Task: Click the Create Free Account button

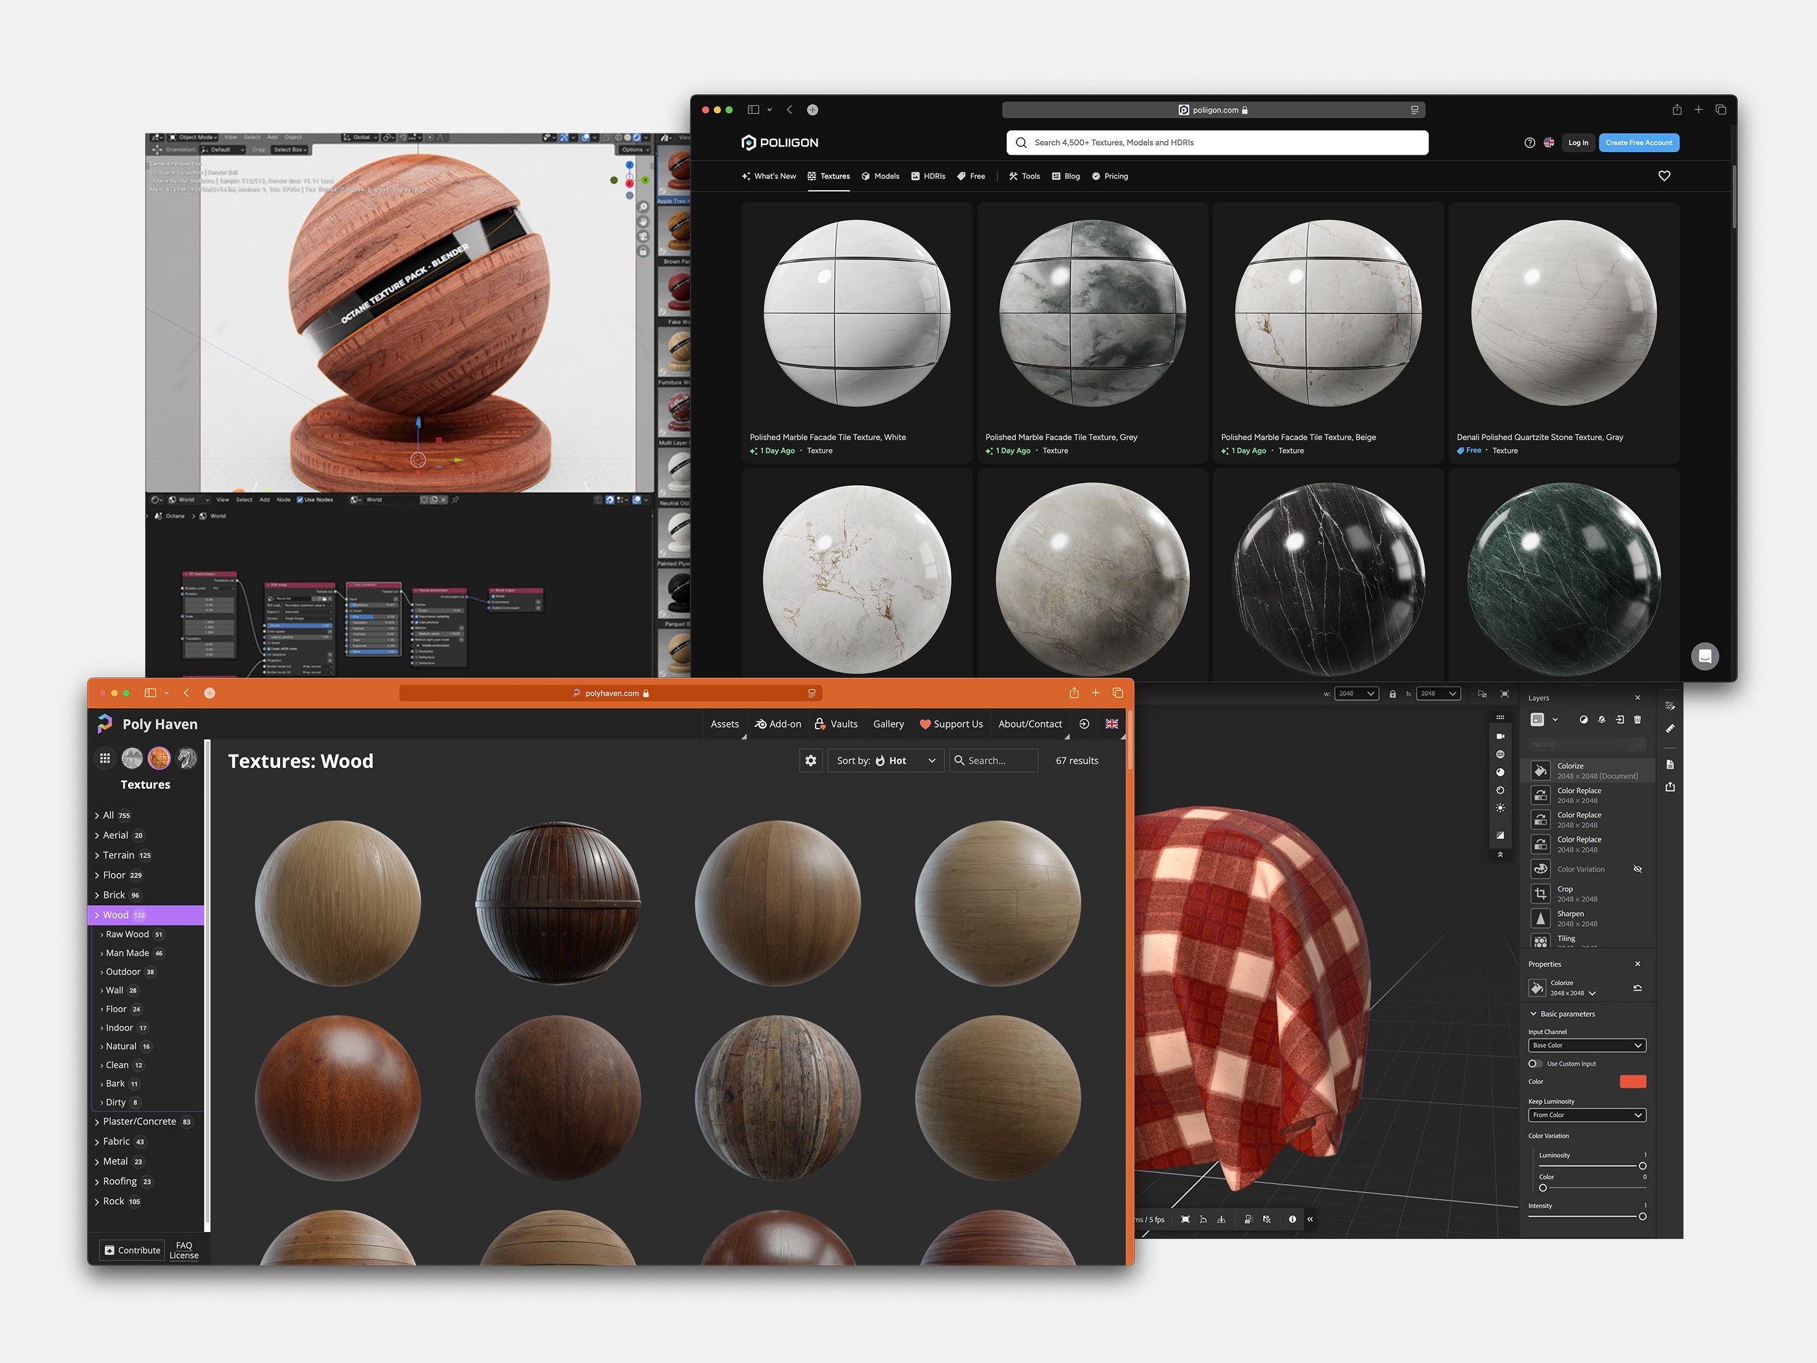Action: (1638, 143)
